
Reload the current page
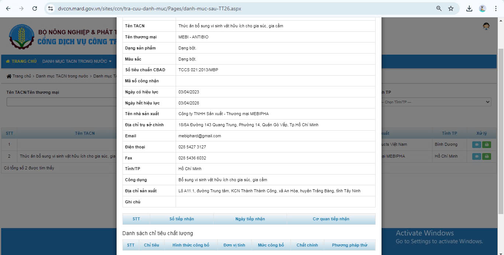tap(35, 8)
